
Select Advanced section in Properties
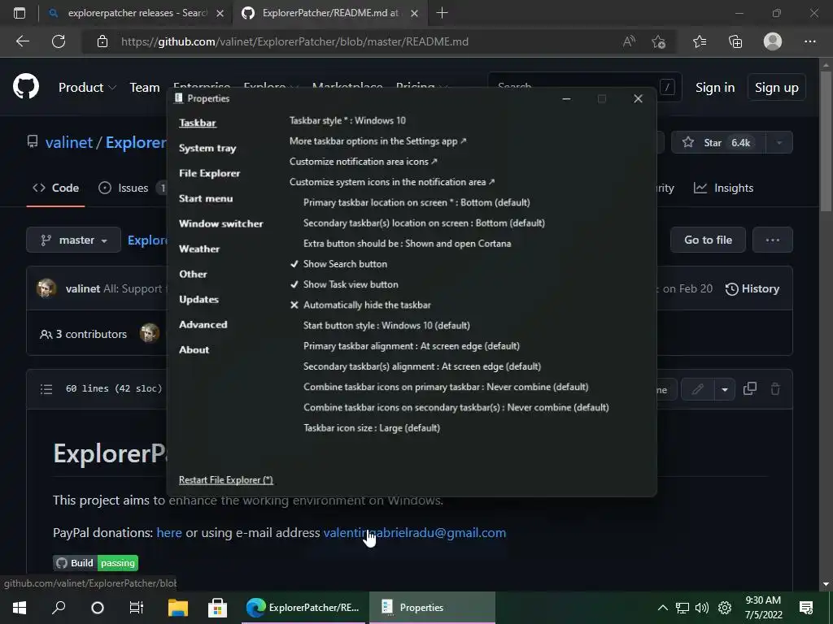[203, 324]
